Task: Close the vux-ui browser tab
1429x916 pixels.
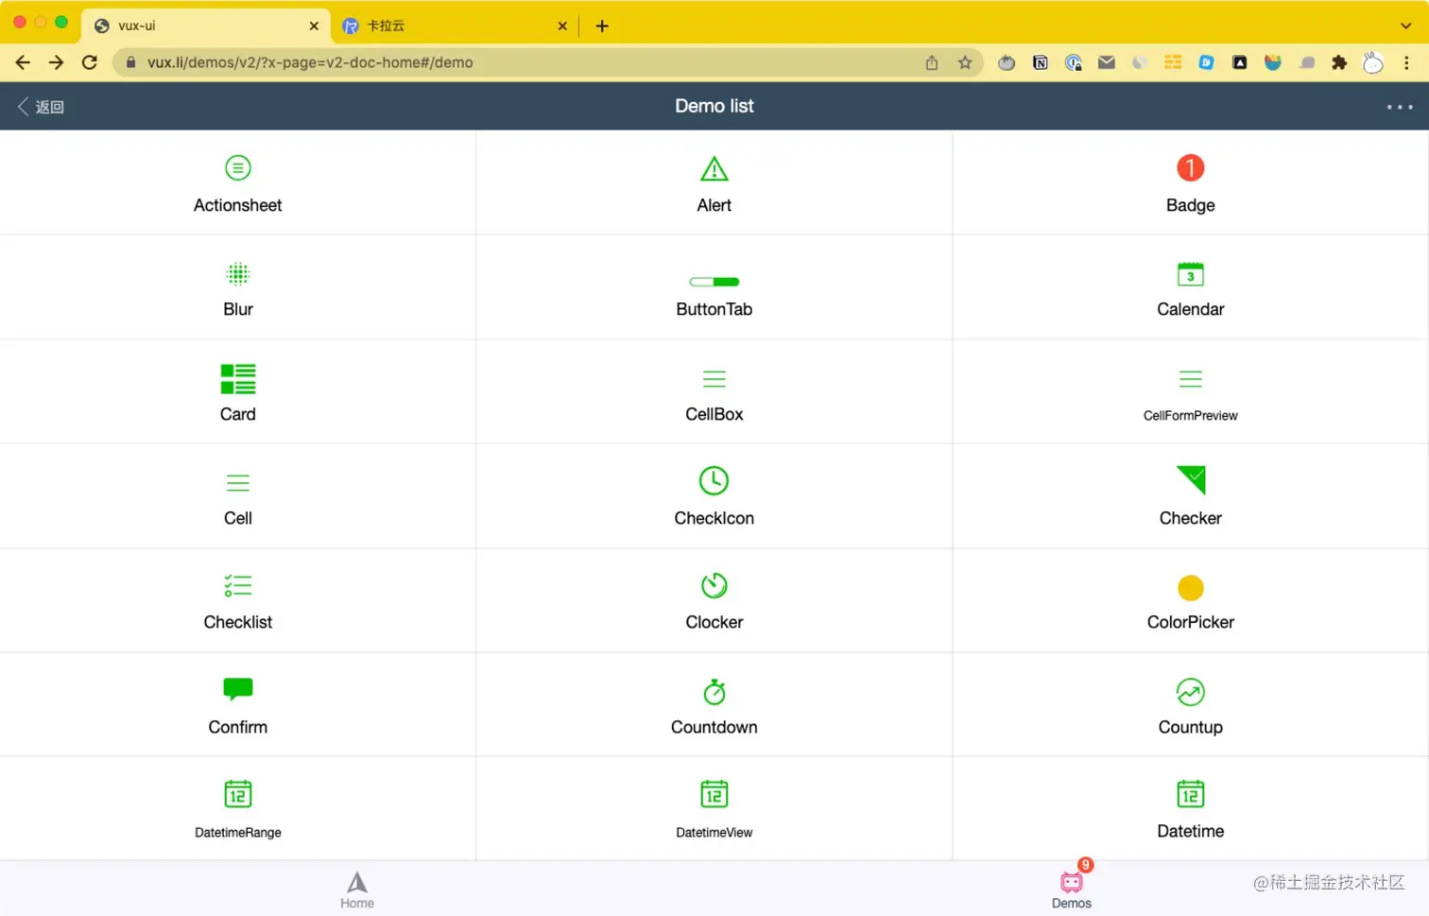Action: pyautogui.click(x=314, y=26)
